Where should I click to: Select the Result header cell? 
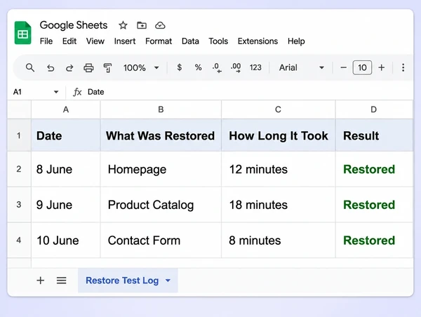point(374,135)
